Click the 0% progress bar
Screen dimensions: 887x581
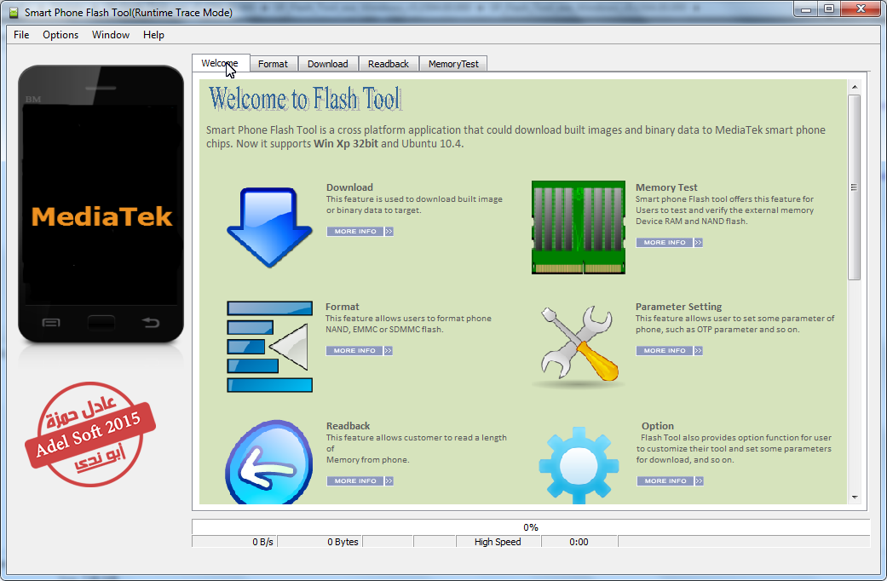(x=531, y=527)
